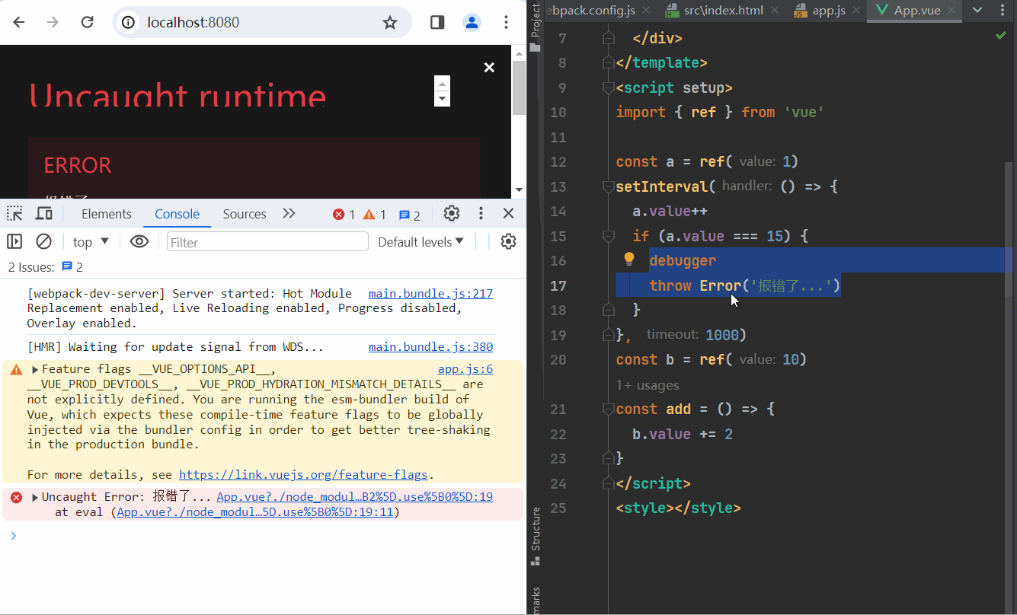Click the 2 Issues link

coord(45,267)
